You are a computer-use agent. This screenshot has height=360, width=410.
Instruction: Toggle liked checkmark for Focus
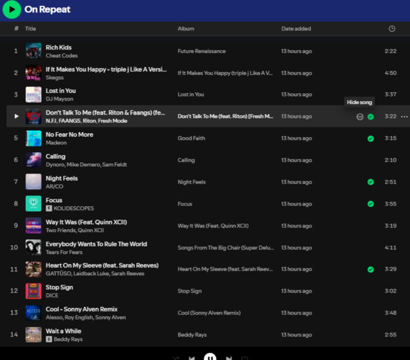pyautogui.click(x=371, y=204)
